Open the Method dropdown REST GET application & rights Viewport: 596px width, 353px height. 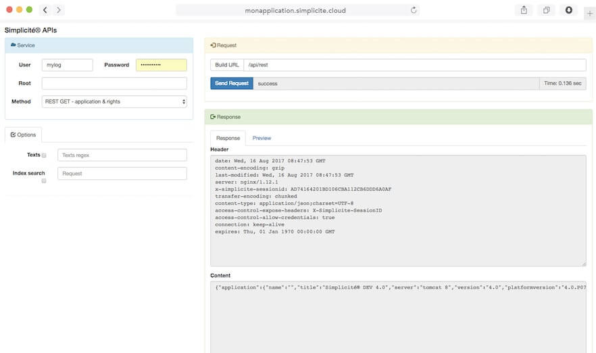tap(114, 101)
